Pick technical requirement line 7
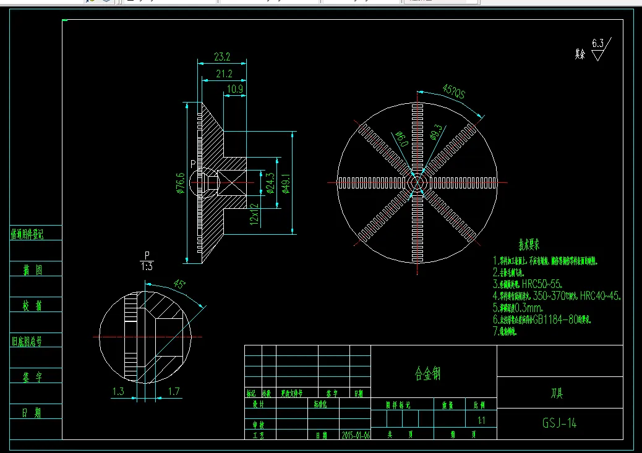Image resolution: width=642 pixels, height=453 pixels. point(505,331)
